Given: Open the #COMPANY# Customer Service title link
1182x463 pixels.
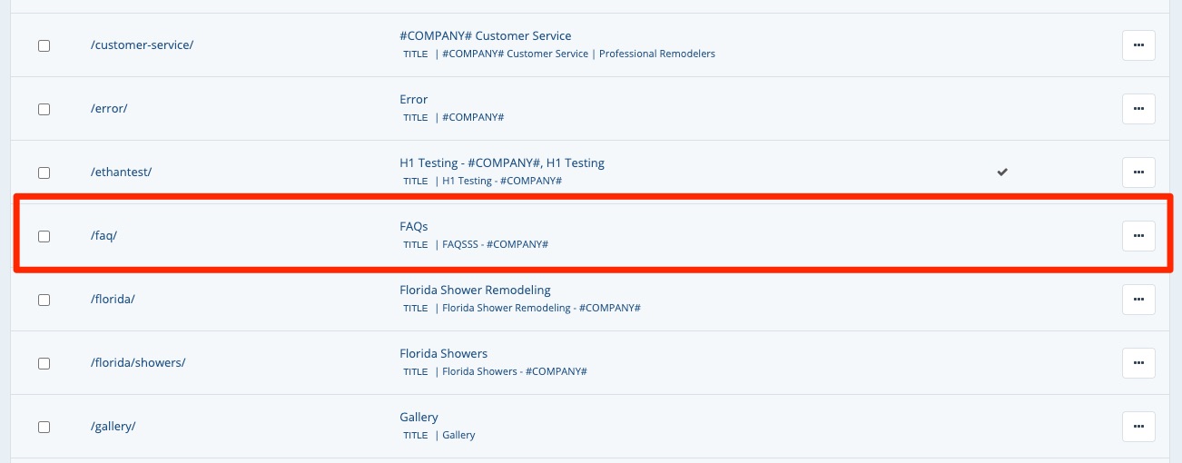Looking at the screenshot, I should 485,36.
